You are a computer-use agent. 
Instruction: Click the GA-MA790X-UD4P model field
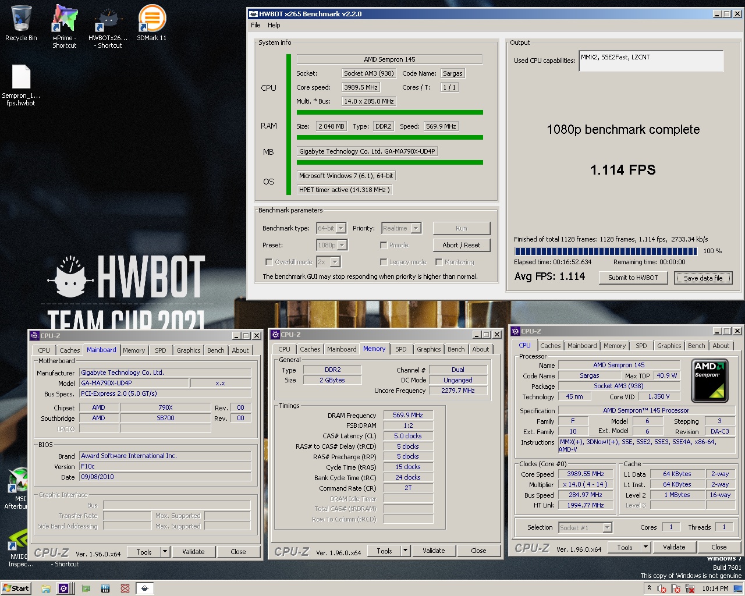(134, 383)
